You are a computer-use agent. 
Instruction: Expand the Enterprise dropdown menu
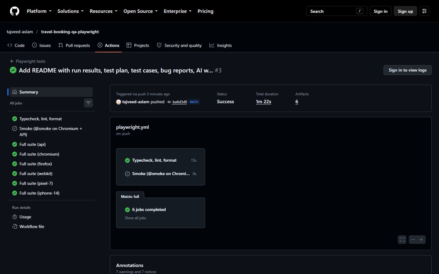tap(177, 11)
